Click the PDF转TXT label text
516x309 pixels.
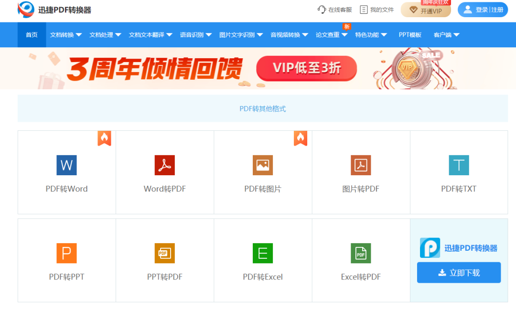click(459, 189)
